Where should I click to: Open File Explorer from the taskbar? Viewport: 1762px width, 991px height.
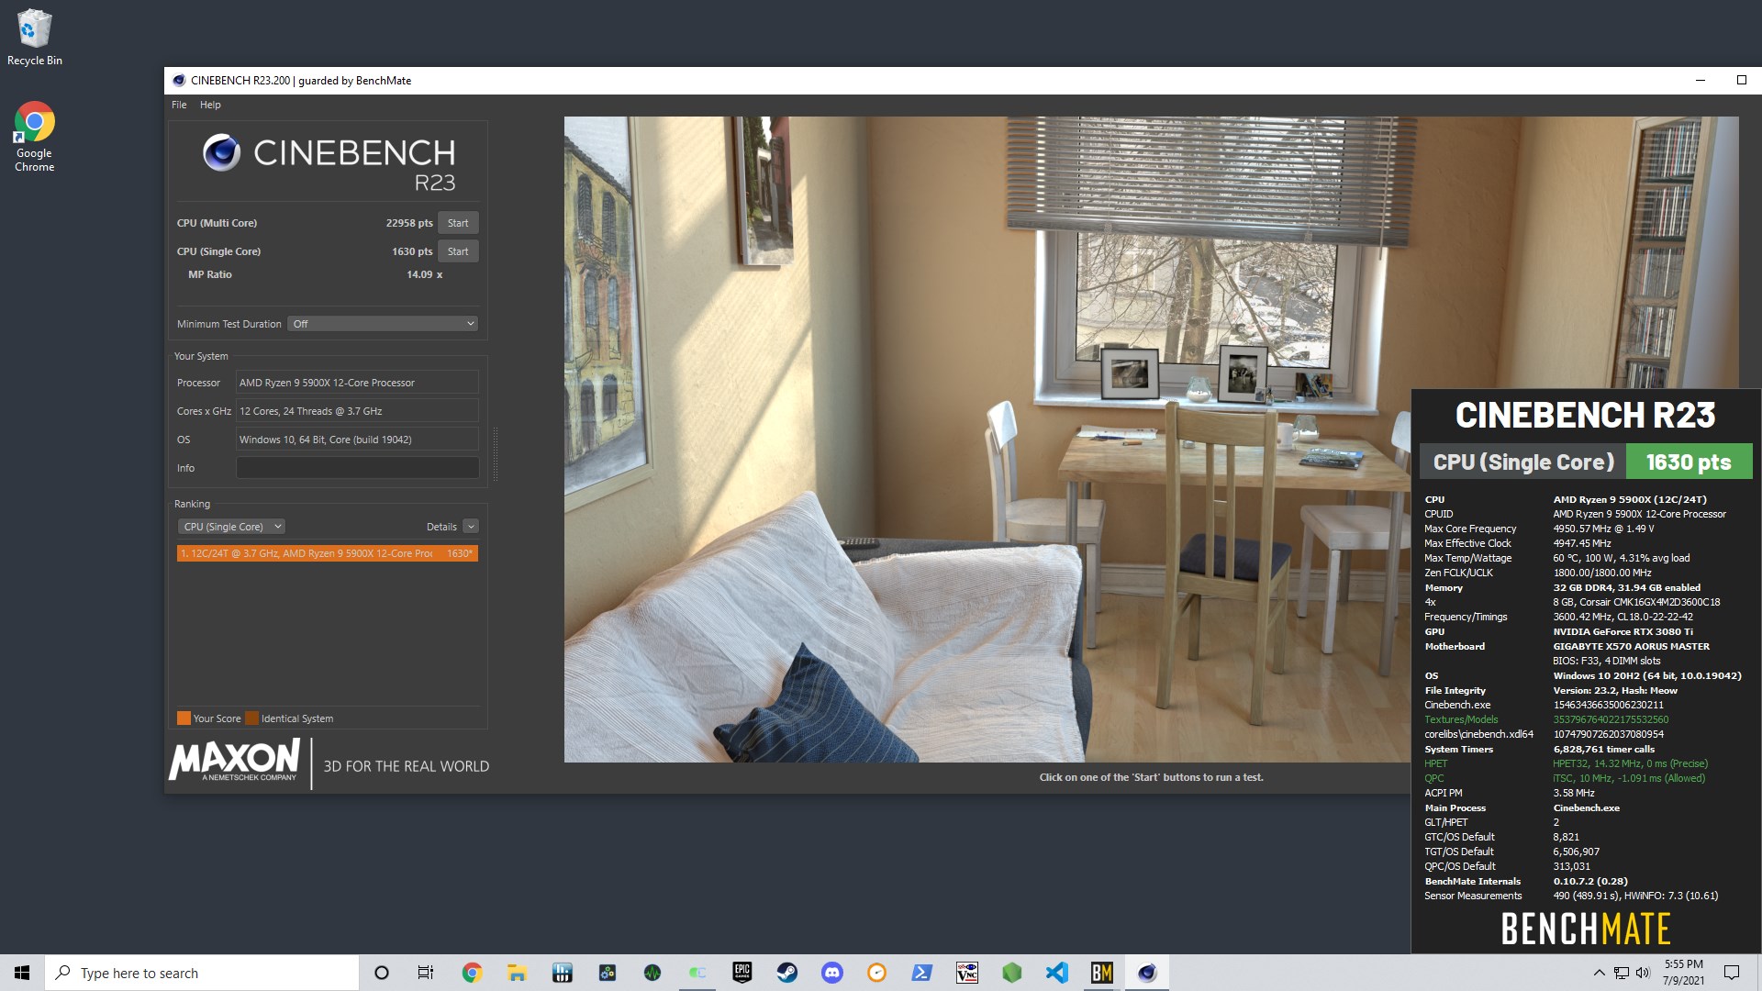517,973
